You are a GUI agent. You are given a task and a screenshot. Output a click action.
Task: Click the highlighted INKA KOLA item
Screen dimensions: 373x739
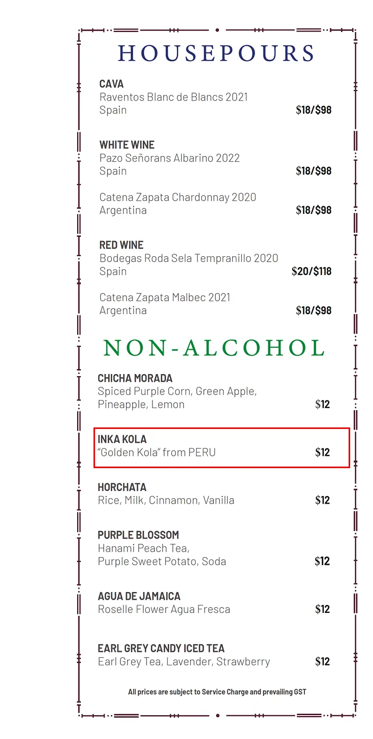pyautogui.click(x=222, y=447)
